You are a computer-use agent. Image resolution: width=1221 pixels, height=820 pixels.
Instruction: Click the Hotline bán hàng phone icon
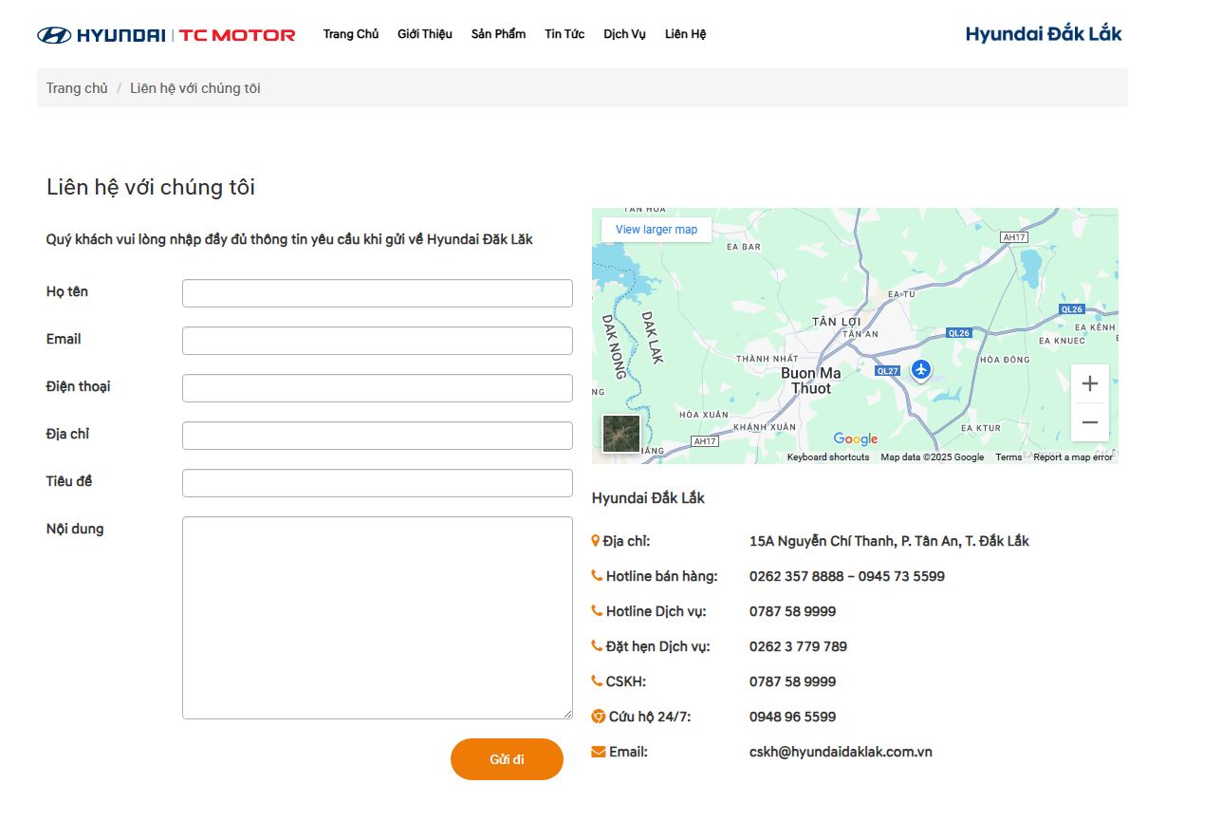click(x=597, y=576)
